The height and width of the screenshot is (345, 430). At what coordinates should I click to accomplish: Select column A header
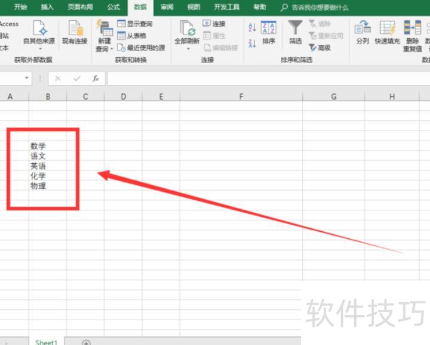(14, 97)
